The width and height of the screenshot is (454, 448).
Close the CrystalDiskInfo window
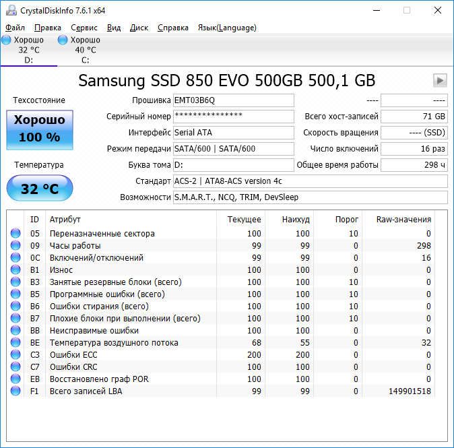coord(438,10)
